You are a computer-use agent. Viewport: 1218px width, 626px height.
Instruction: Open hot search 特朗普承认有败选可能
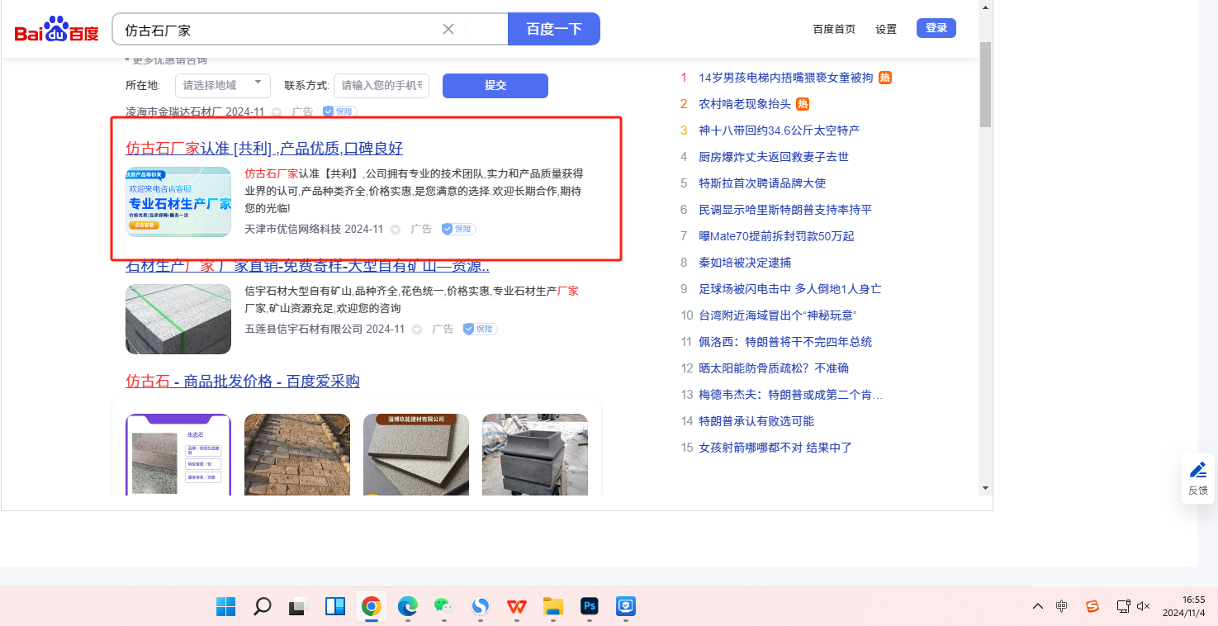(x=756, y=421)
